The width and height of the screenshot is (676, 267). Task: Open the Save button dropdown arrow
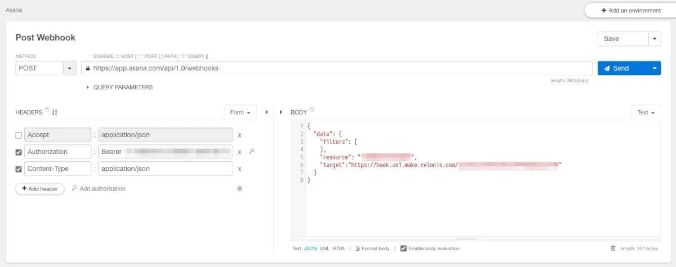coord(655,39)
